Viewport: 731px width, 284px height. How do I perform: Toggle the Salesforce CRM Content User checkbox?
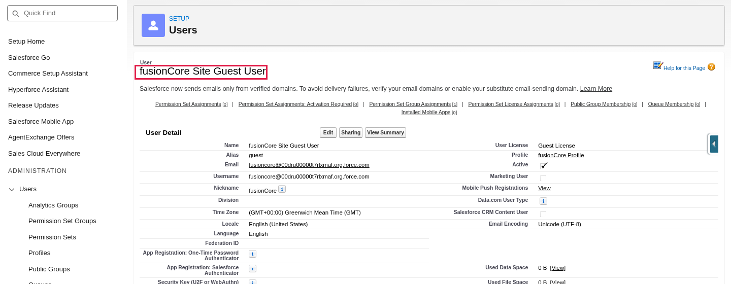(543, 214)
